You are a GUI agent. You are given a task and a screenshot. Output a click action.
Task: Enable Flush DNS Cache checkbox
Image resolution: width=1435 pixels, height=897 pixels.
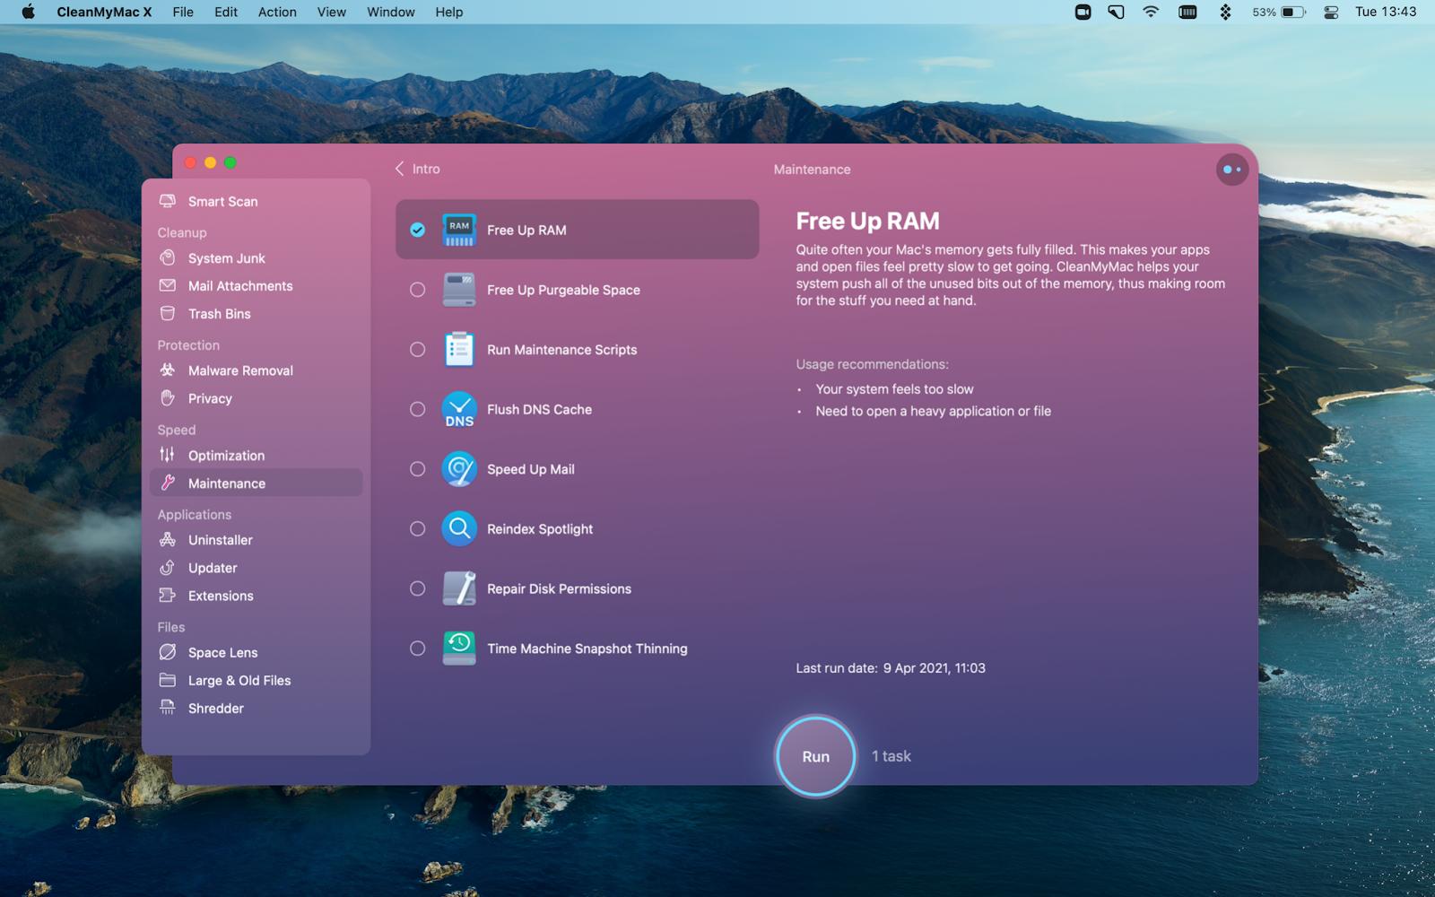418,409
